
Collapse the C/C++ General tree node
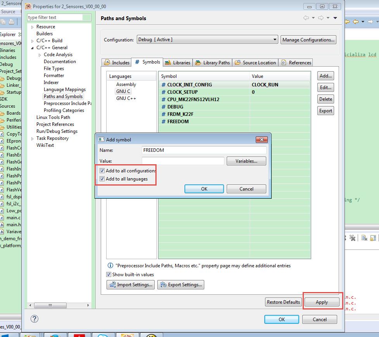tap(33, 48)
